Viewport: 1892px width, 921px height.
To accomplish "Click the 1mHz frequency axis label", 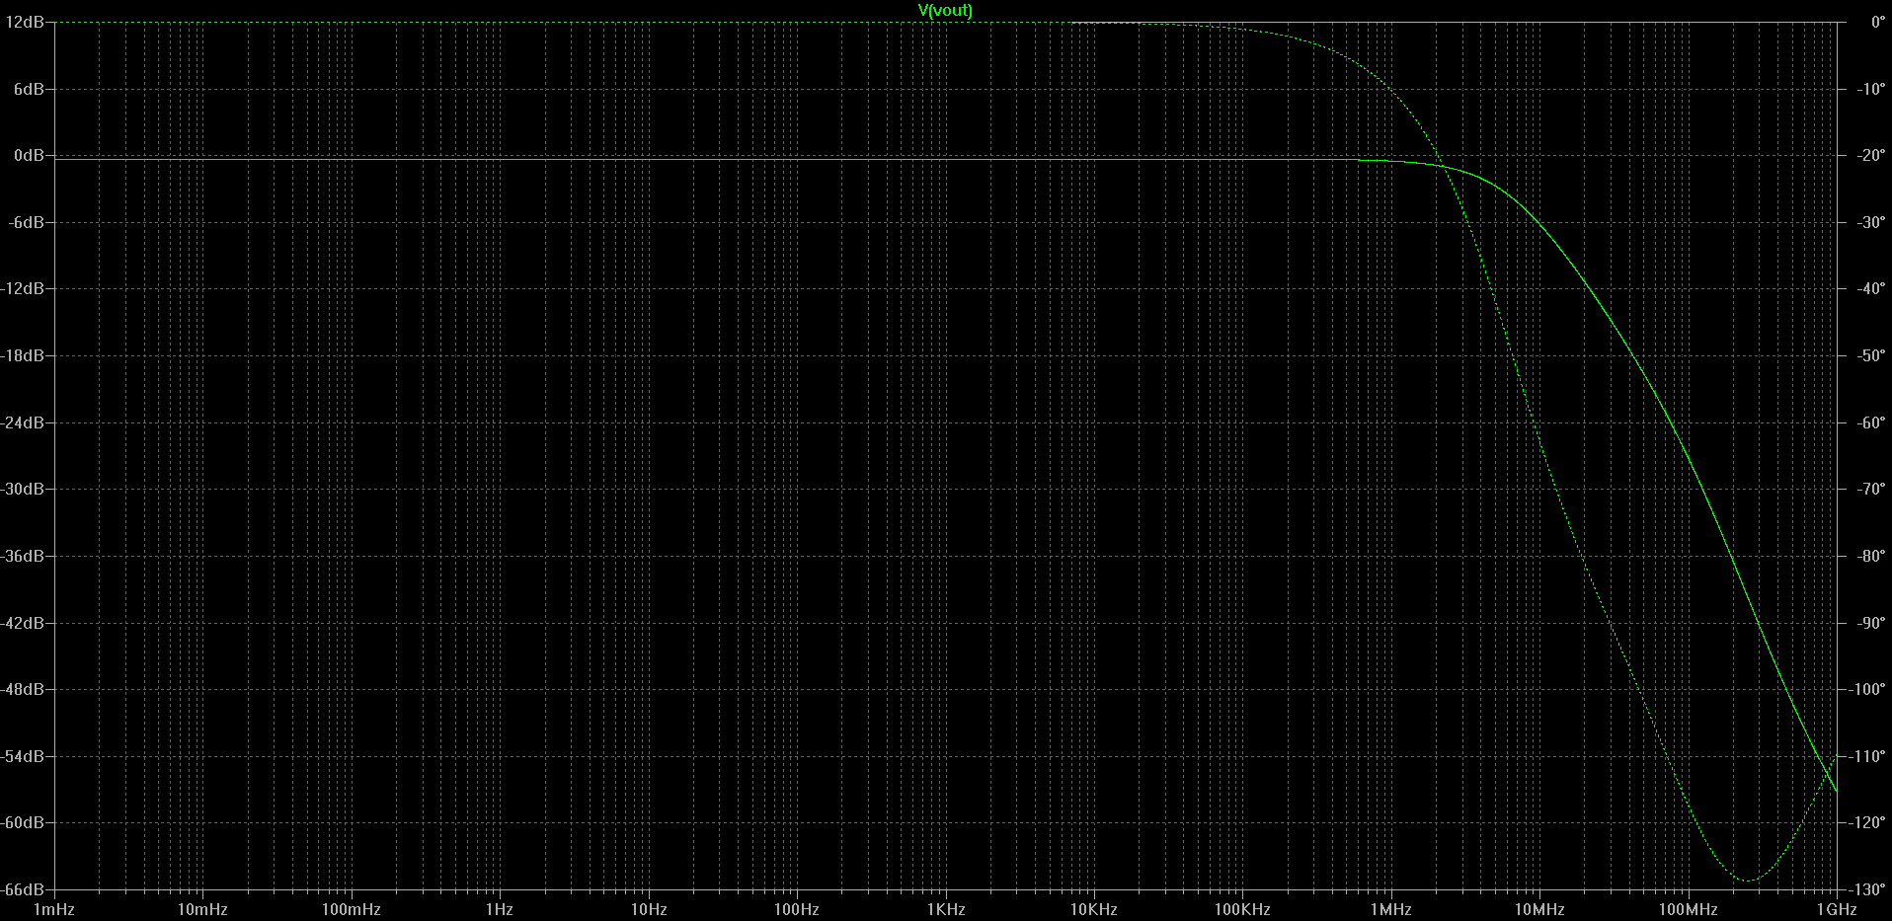I will click(x=54, y=909).
